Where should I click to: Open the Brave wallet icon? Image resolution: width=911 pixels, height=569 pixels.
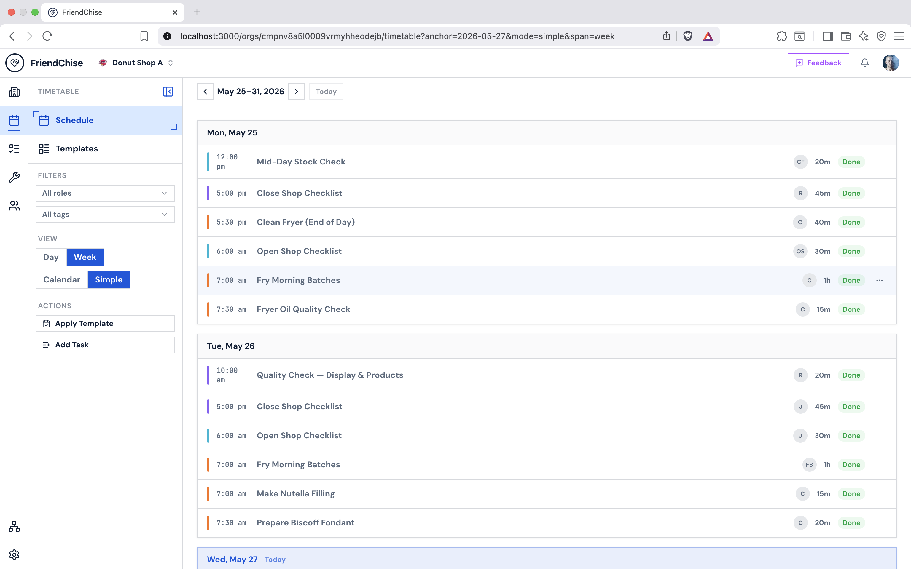click(845, 36)
